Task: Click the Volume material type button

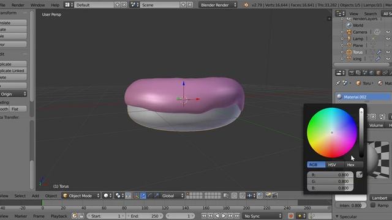Action: 376,125
